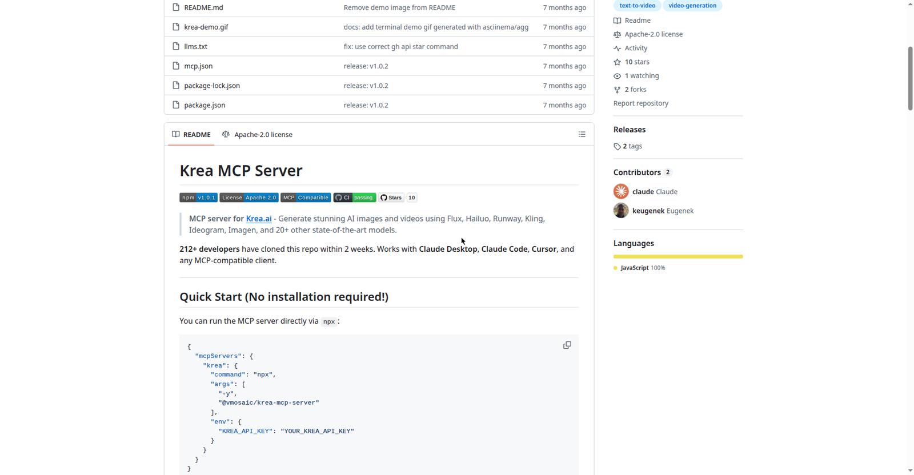Viewport: 914px width, 475px height.
Task: Click the License Apache 2.0 badge
Action: pyautogui.click(x=249, y=198)
